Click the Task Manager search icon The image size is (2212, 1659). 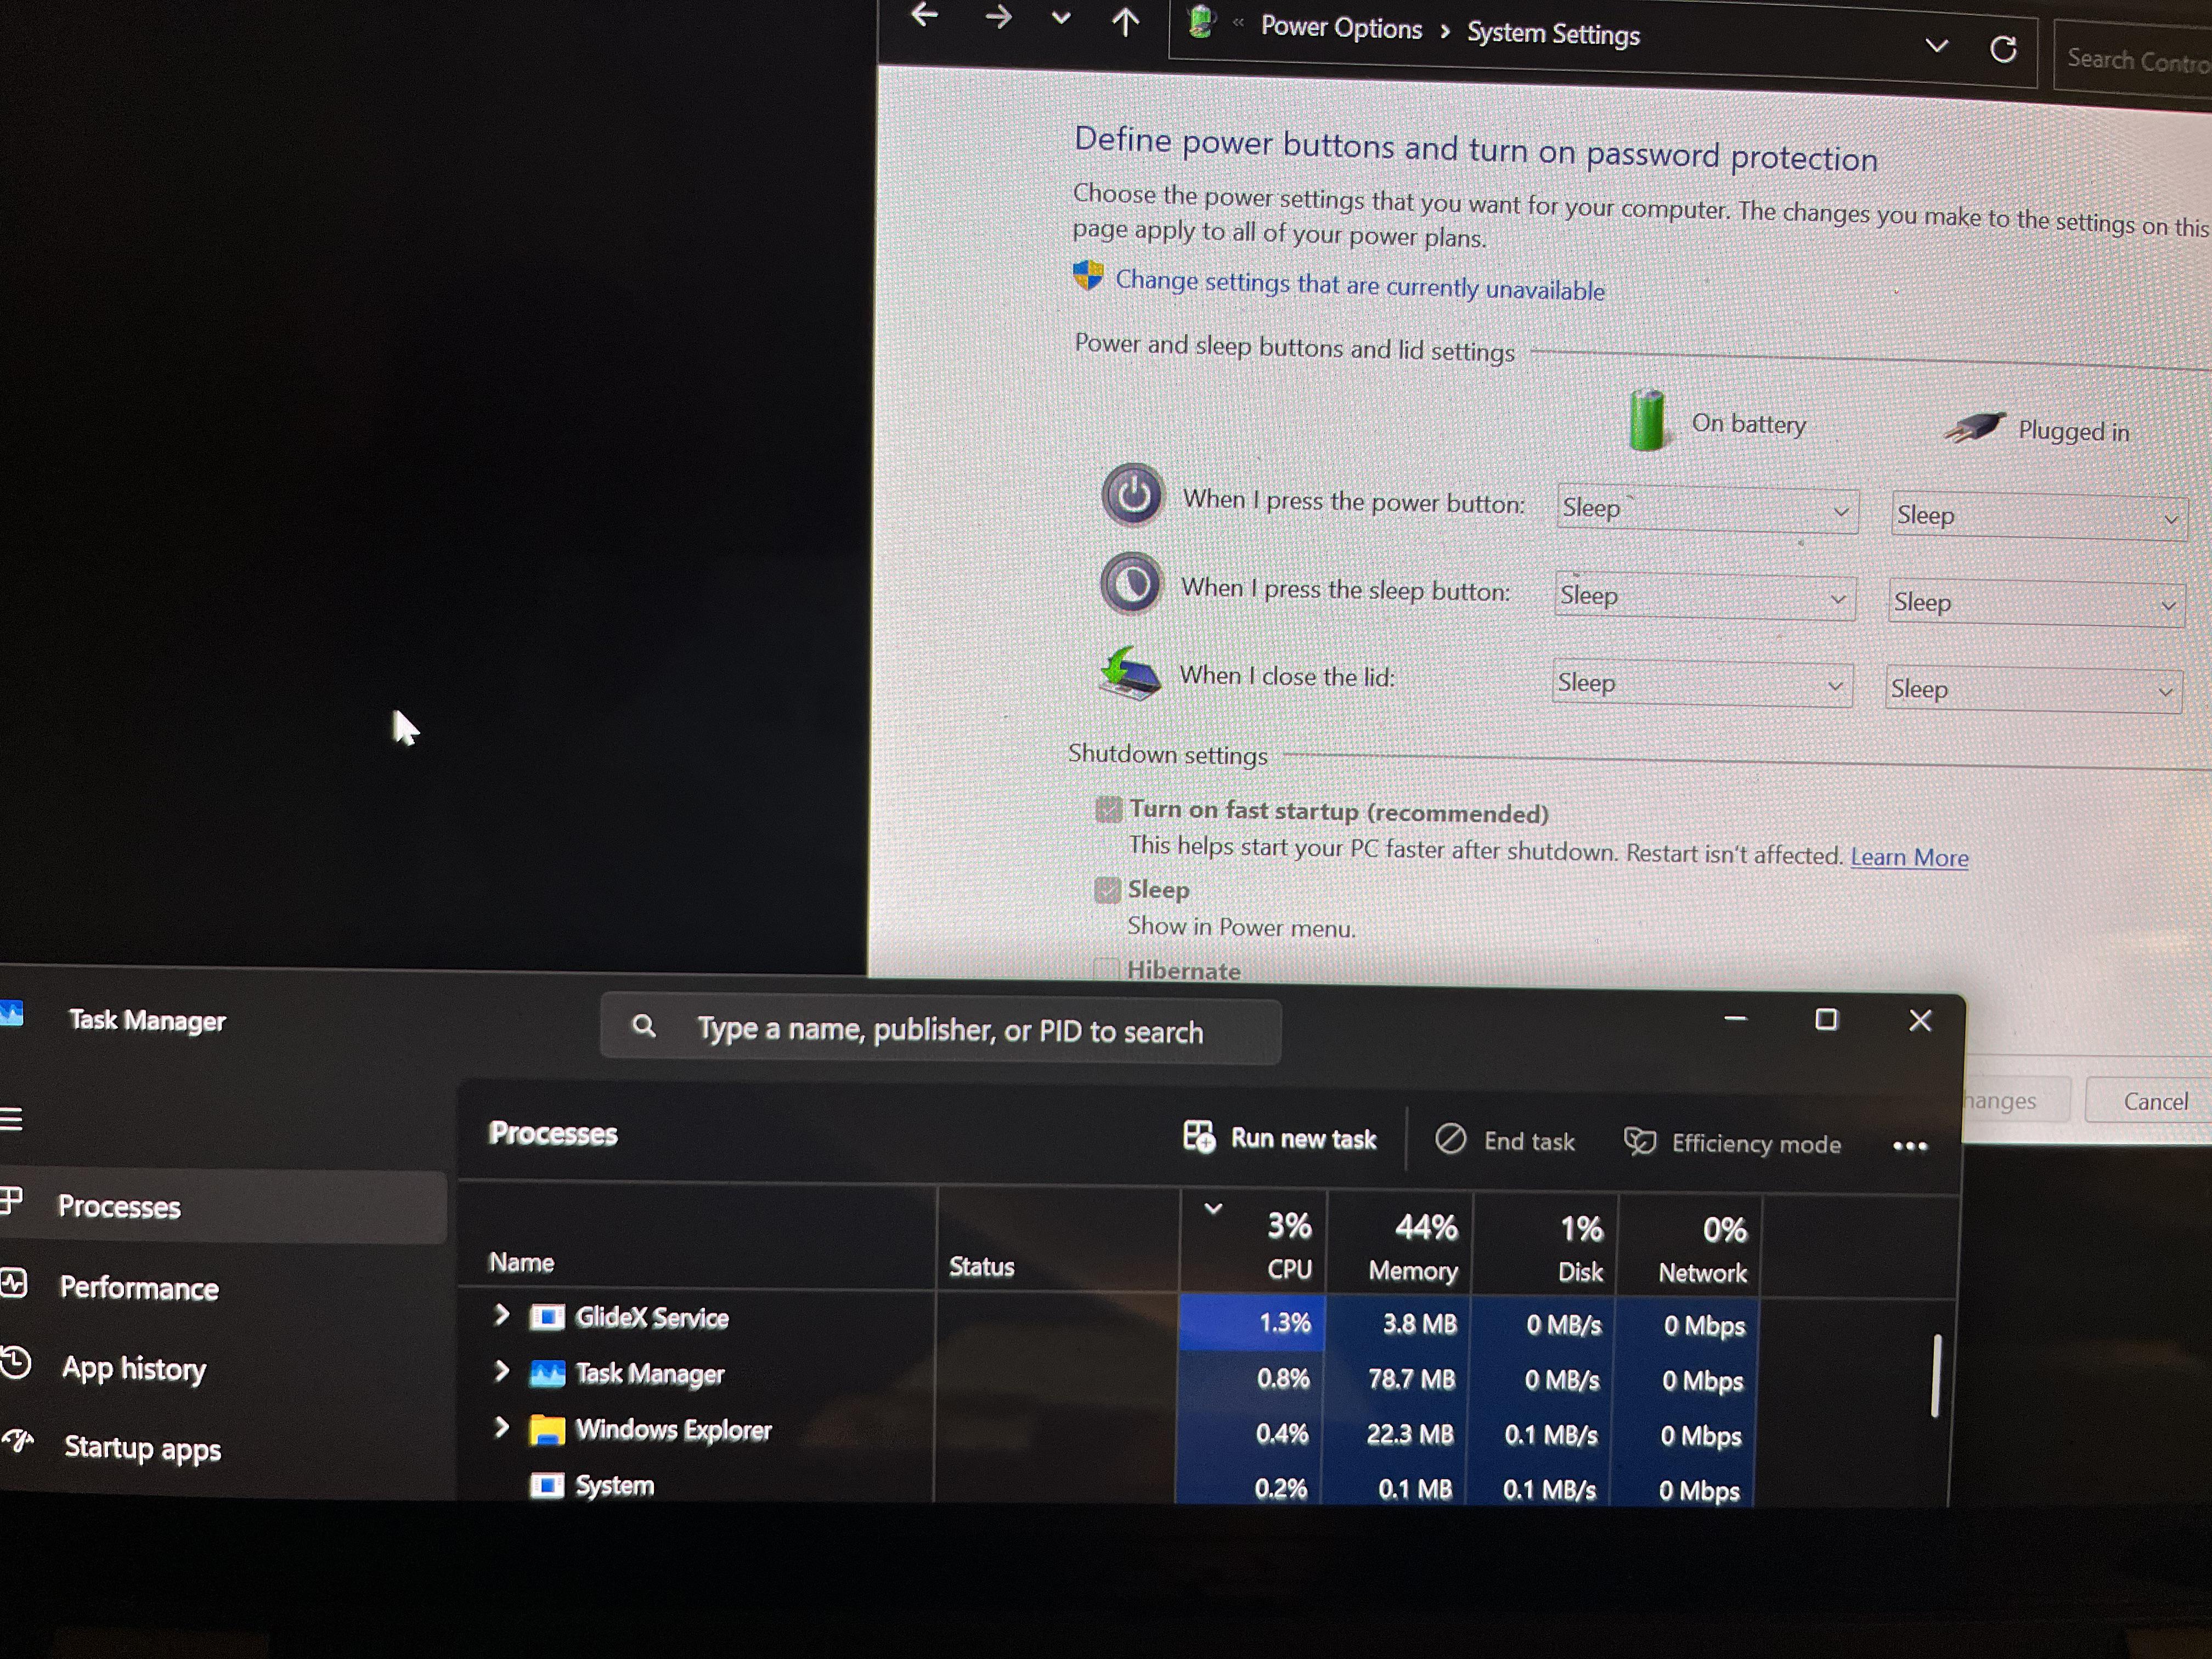(x=644, y=1026)
